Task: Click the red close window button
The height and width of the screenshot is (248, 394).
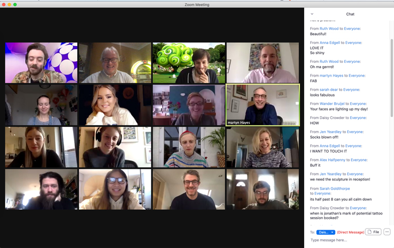Action: point(4,4)
